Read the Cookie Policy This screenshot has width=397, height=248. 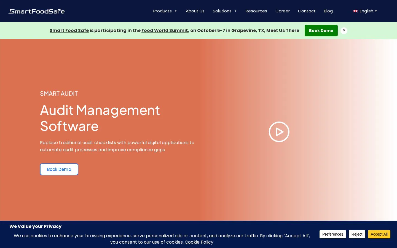[199, 242]
